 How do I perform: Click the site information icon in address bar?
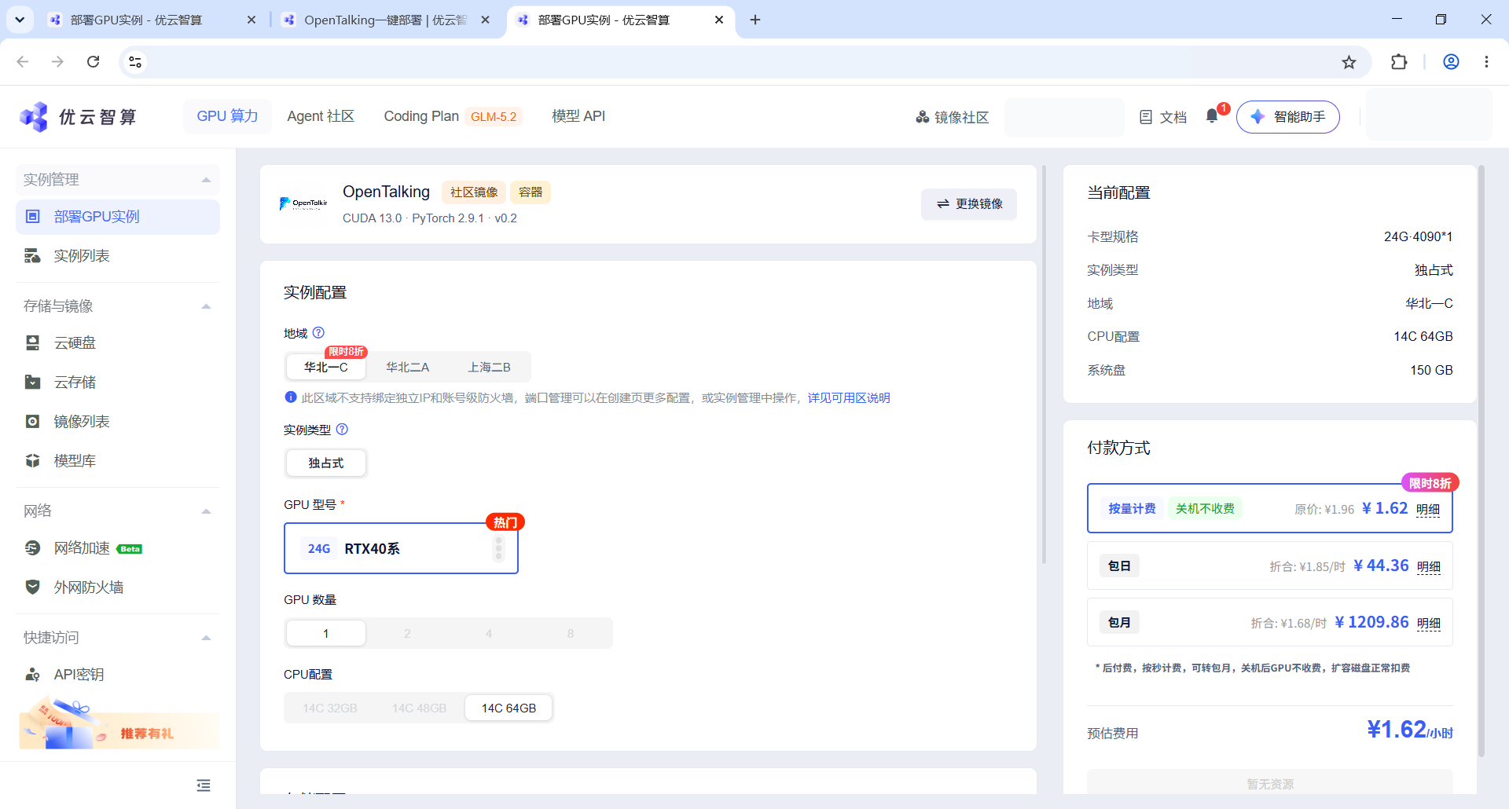(135, 62)
